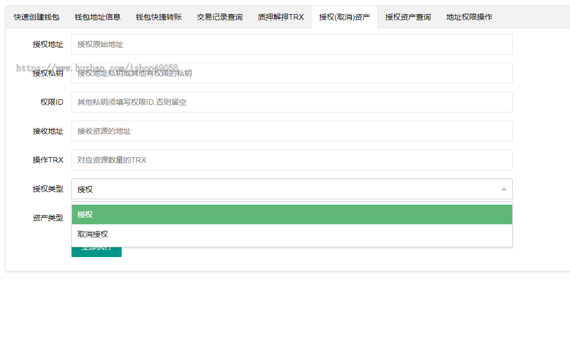
Task: Open the 钱包地址信息 tab
Action: [98, 17]
